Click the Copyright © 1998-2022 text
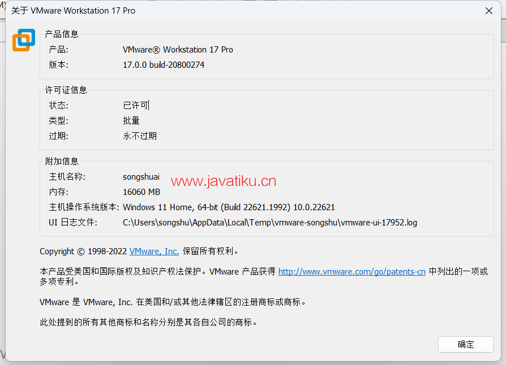The width and height of the screenshot is (506, 365). coord(83,251)
